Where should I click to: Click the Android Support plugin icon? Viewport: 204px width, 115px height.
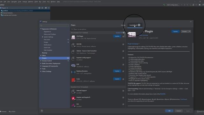click(73, 92)
